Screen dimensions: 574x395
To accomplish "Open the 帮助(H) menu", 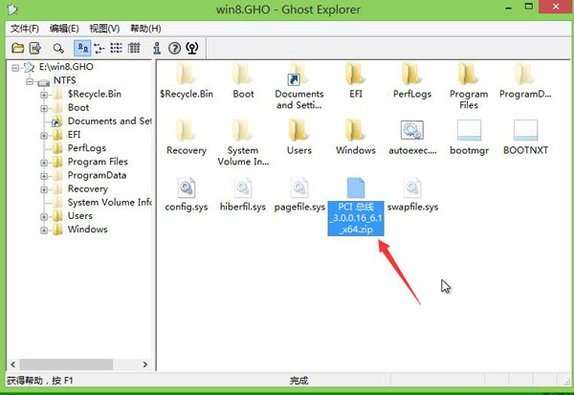I will point(145,29).
